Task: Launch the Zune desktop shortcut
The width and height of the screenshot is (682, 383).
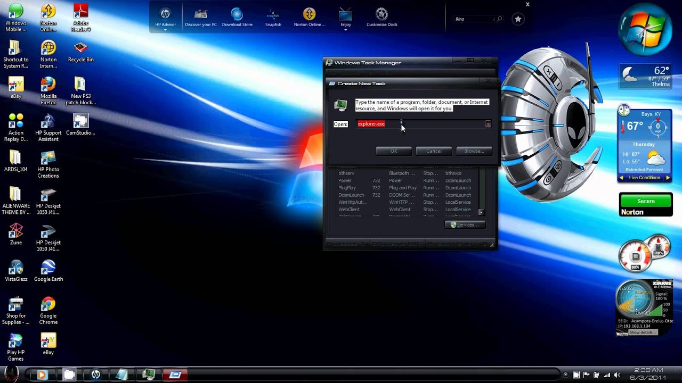Action: click(x=16, y=235)
